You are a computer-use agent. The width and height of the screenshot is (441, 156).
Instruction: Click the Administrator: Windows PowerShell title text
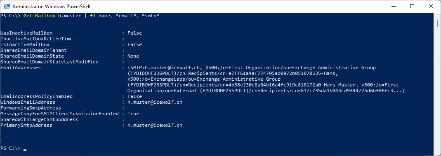(52, 7)
